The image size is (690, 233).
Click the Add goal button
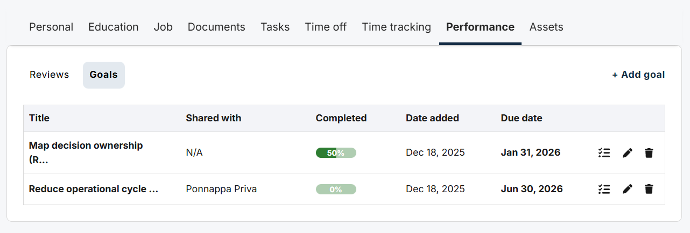pos(638,75)
